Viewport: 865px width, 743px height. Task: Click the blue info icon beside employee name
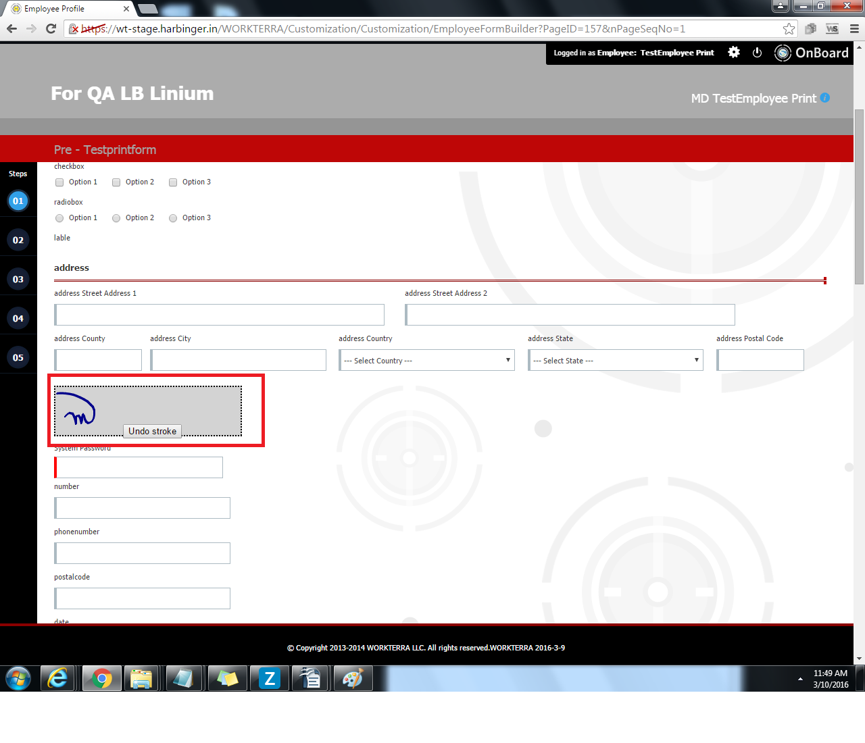click(825, 98)
